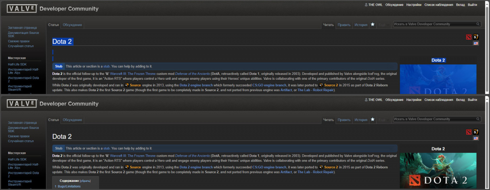Click the small icon before 'Source 2 in 2015', lower copy

[x=321, y=167]
